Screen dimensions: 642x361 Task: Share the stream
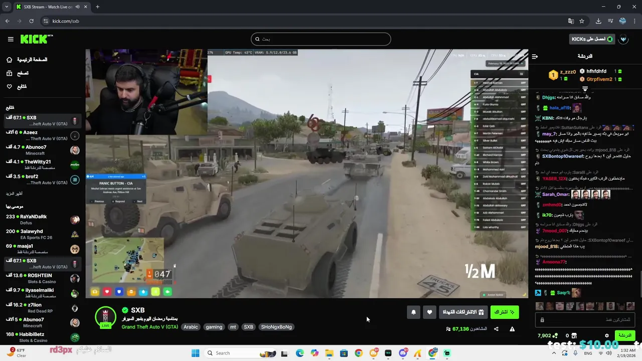496,329
